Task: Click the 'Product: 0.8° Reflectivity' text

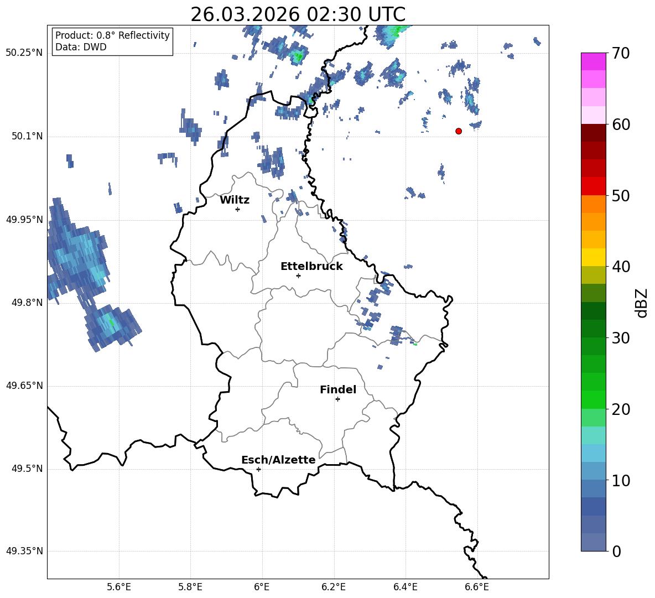Action: tap(112, 35)
